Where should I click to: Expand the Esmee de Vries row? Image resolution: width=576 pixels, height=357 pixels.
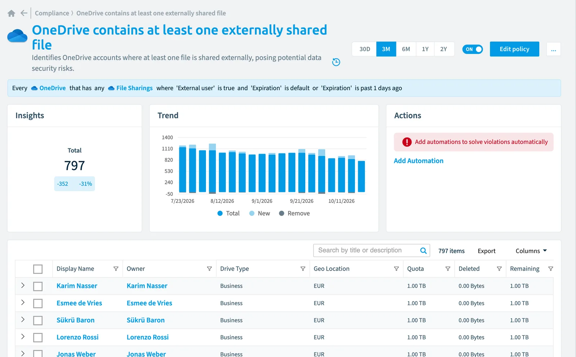click(23, 302)
